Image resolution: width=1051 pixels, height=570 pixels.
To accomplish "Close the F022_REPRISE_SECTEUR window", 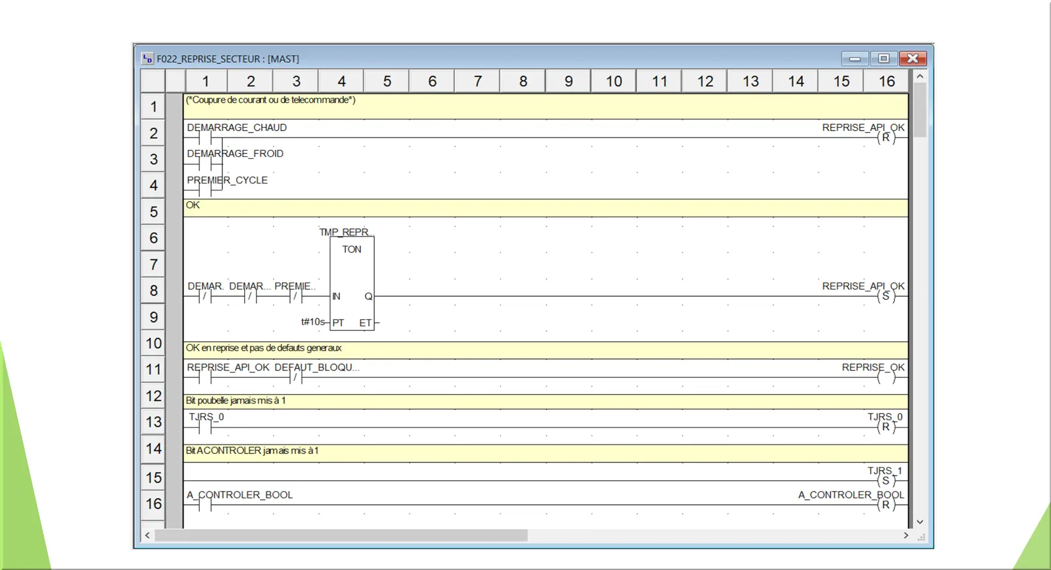I will point(913,59).
